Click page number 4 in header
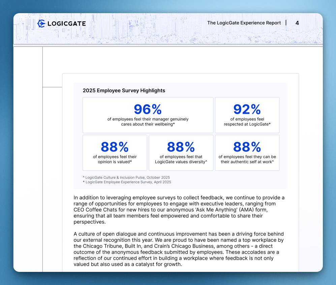The width and height of the screenshot is (336, 285). point(297,23)
